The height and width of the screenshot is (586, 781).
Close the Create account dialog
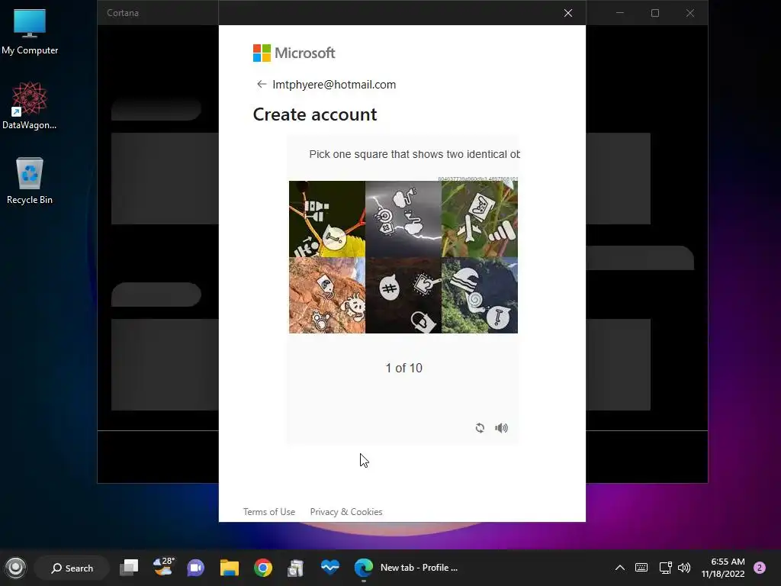567,13
